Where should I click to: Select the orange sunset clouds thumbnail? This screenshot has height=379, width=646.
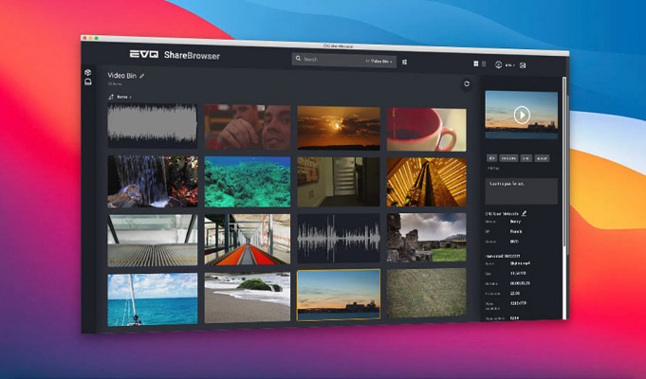pos(339,129)
